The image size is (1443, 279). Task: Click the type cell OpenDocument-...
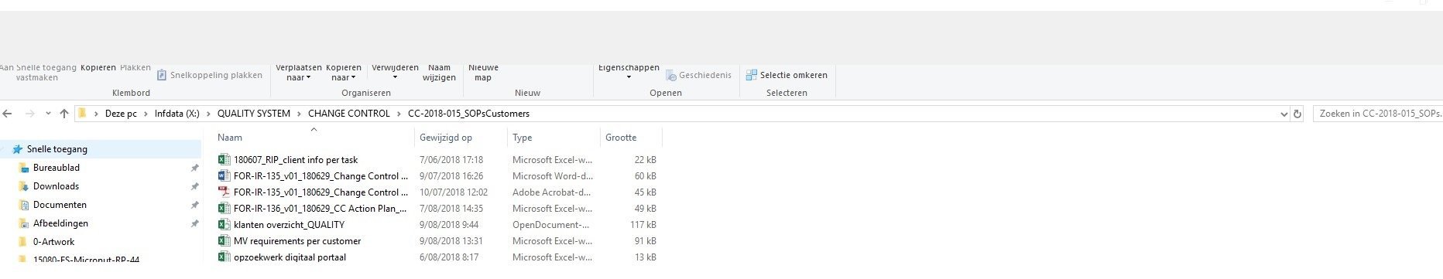(x=550, y=225)
